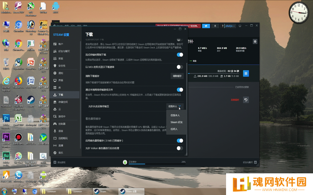Open the downloads page gear settings icon

click(x=255, y=42)
